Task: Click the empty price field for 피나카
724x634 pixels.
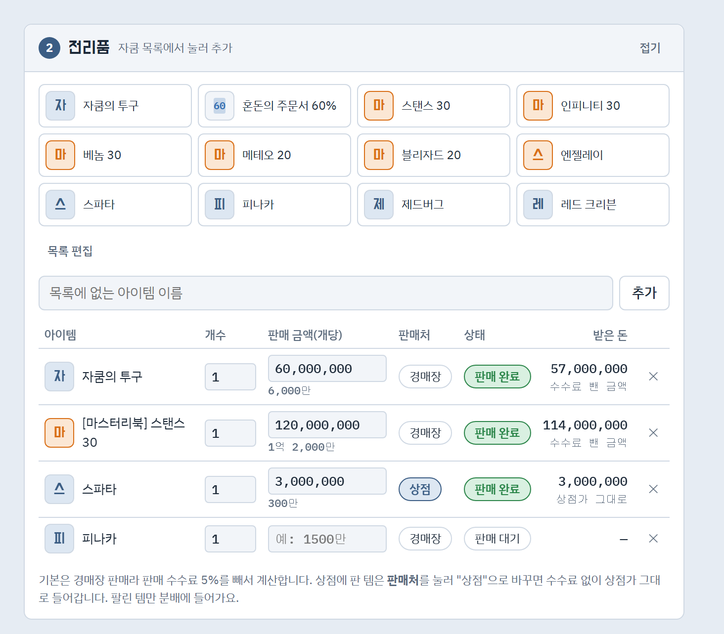Action: [x=327, y=539]
